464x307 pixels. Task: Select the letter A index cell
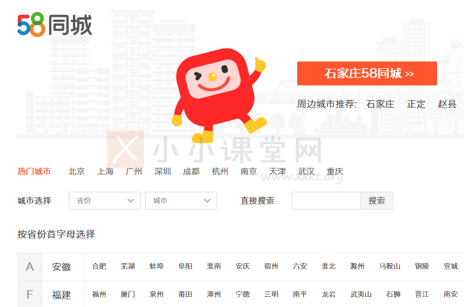pos(30,267)
